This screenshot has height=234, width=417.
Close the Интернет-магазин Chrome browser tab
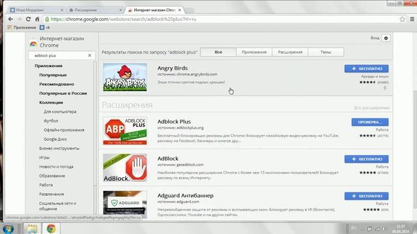[x=180, y=10]
